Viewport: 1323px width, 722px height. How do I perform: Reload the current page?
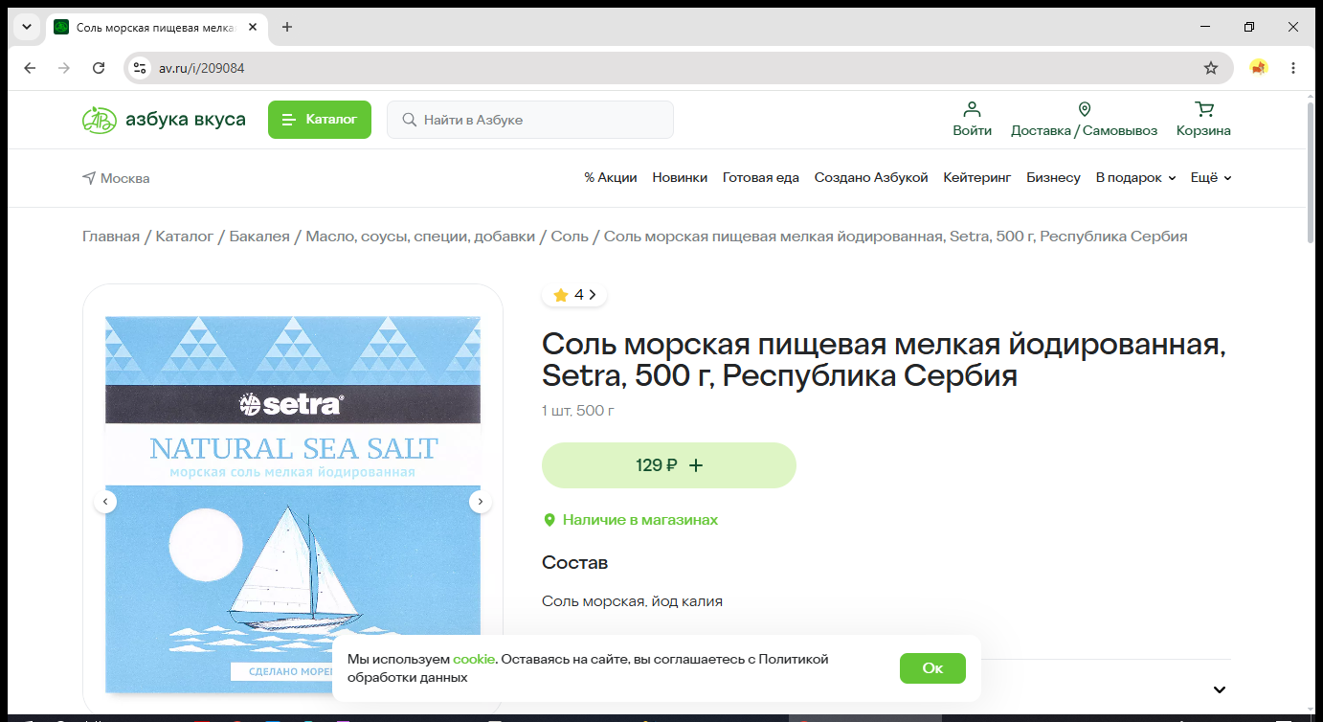tap(99, 68)
